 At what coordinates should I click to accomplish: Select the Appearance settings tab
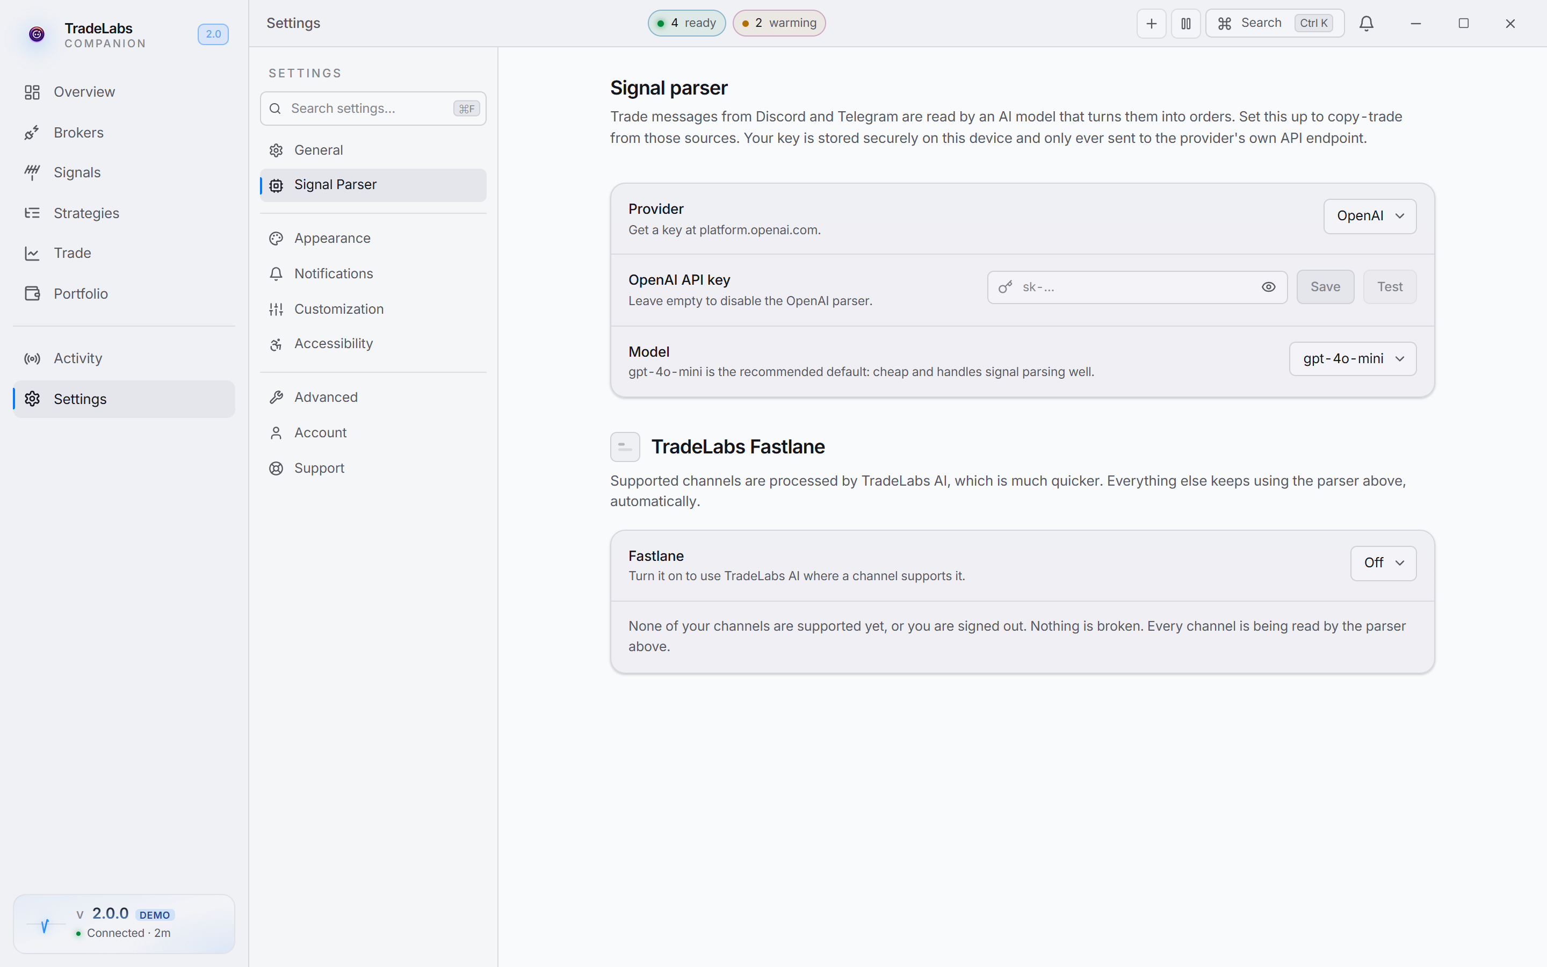(373, 239)
